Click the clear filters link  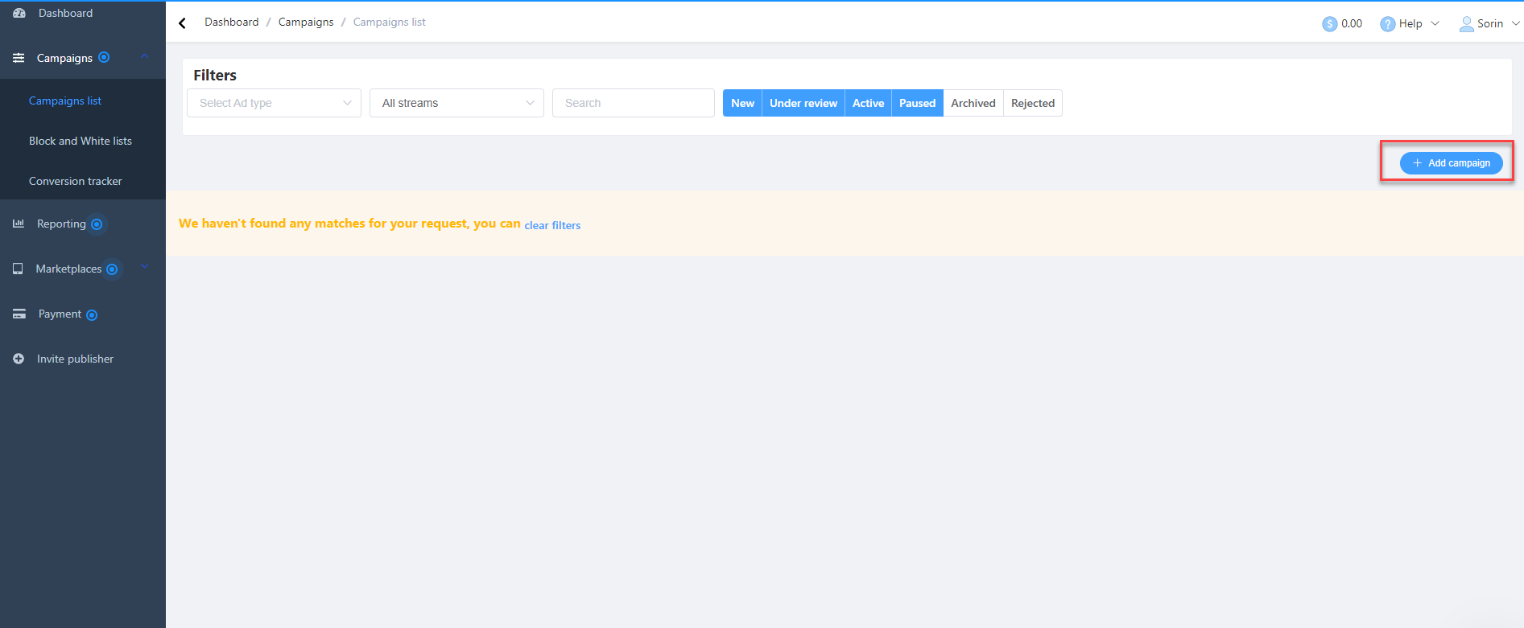click(x=552, y=225)
